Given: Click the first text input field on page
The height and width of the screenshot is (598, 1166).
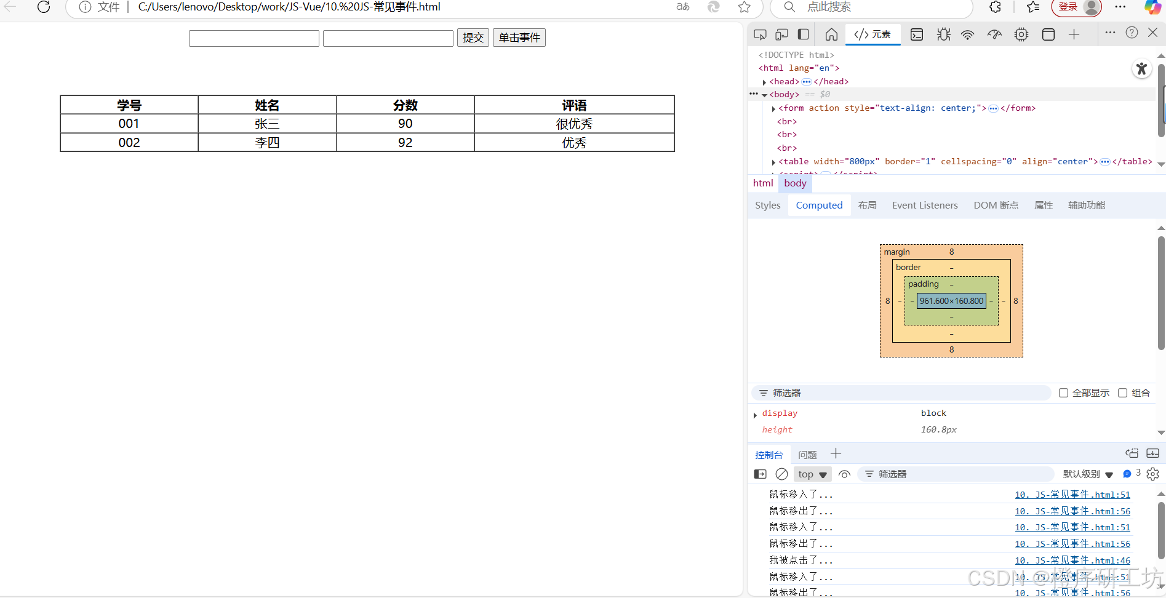Looking at the screenshot, I should click(x=254, y=38).
